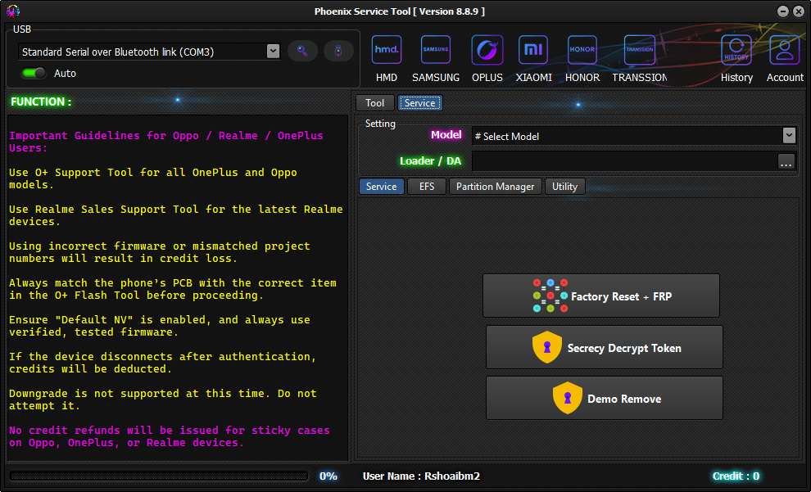Click the 'Using incorrect firmware' warning line

coord(159,251)
